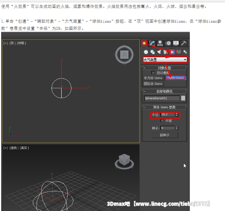Enable the 自动栅格 checkbox
The height and width of the screenshot is (211, 225).
point(153,73)
